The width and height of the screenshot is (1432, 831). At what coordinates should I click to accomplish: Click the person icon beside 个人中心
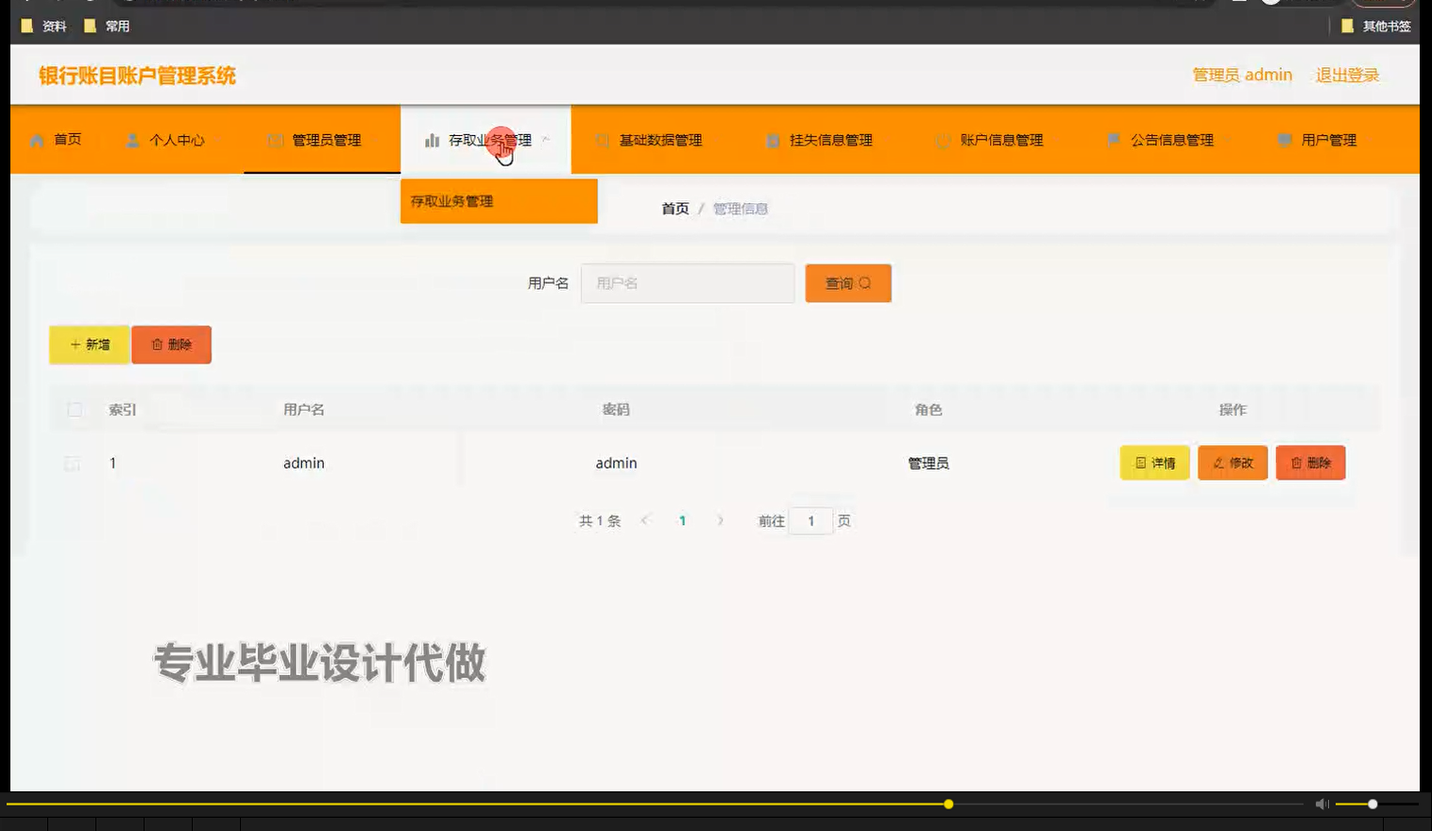pyautogui.click(x=132, y=139)
